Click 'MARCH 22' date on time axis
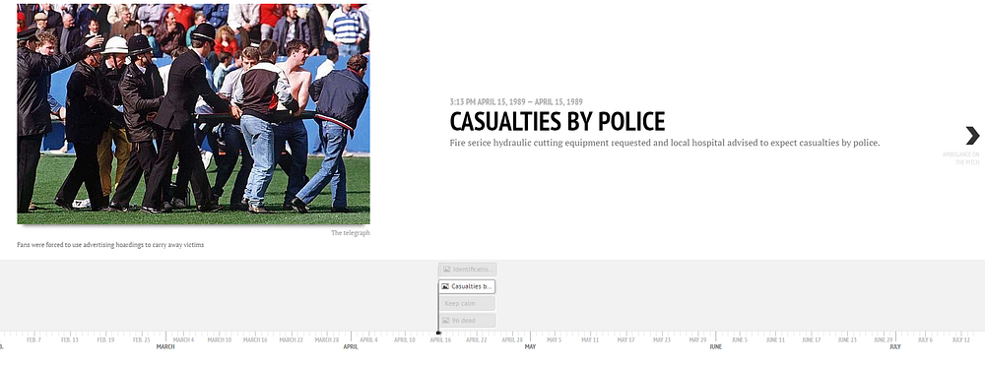985x365 pixels. pyautogui.click(x=291, y=340)
